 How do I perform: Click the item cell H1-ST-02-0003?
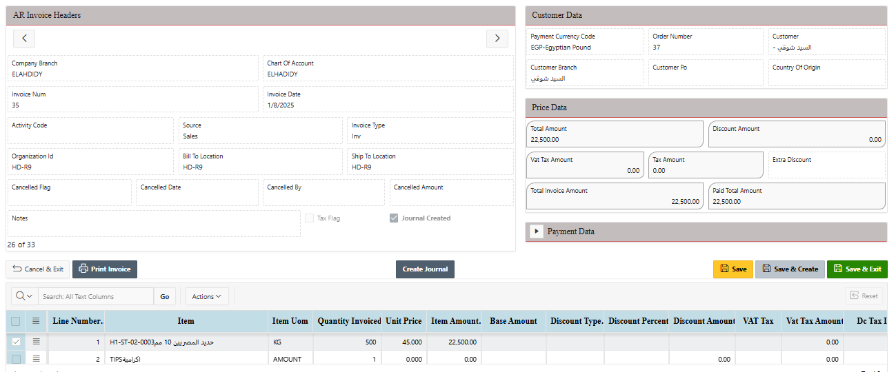pos(186,342)
